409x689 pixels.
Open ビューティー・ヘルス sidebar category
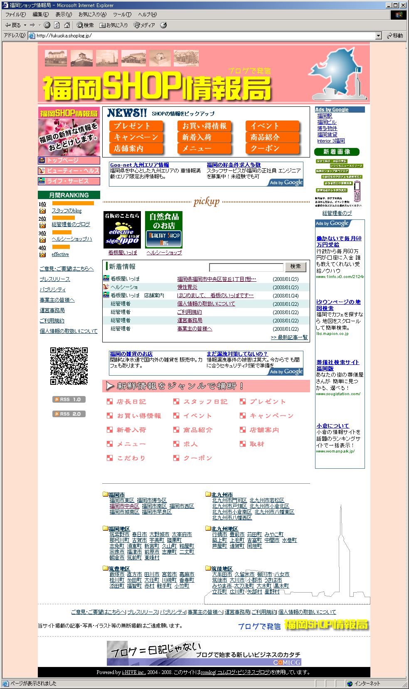click(x=69, y=171)
